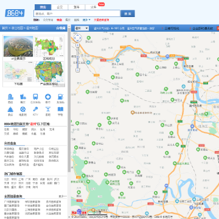Pan the map left with arrow control

pos(75,38)
